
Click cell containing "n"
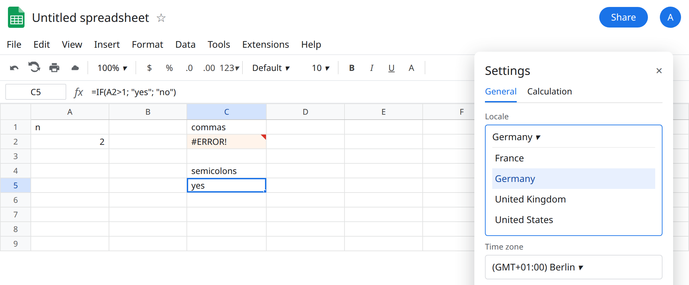(70, 127)
